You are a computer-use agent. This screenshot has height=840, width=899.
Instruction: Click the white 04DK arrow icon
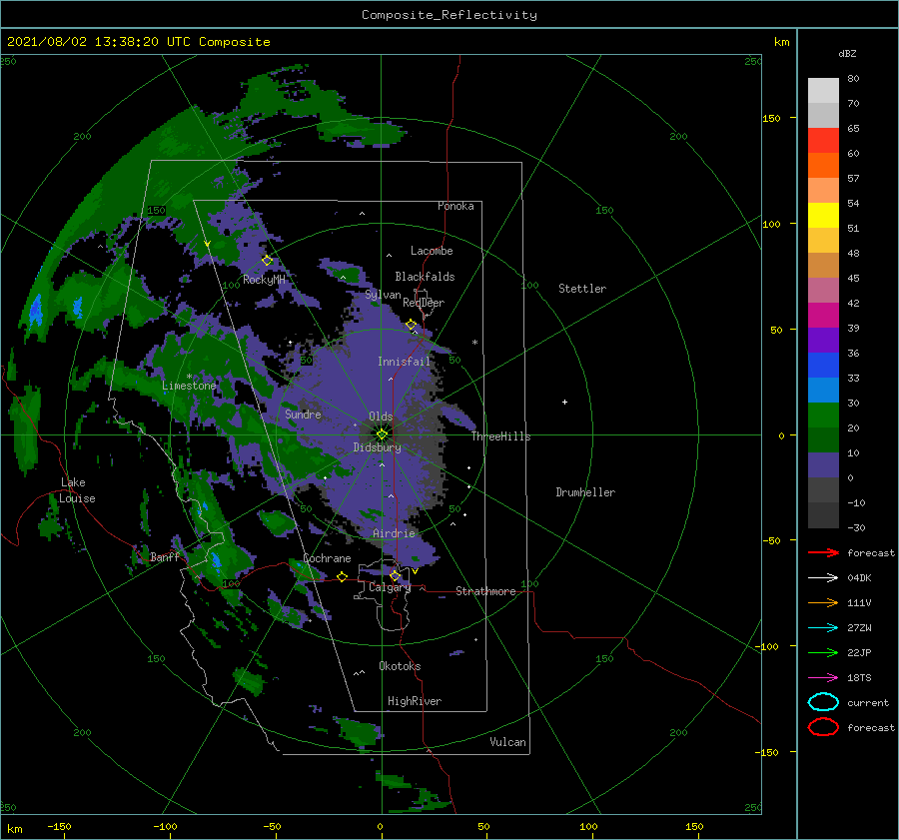click(823, 577)
